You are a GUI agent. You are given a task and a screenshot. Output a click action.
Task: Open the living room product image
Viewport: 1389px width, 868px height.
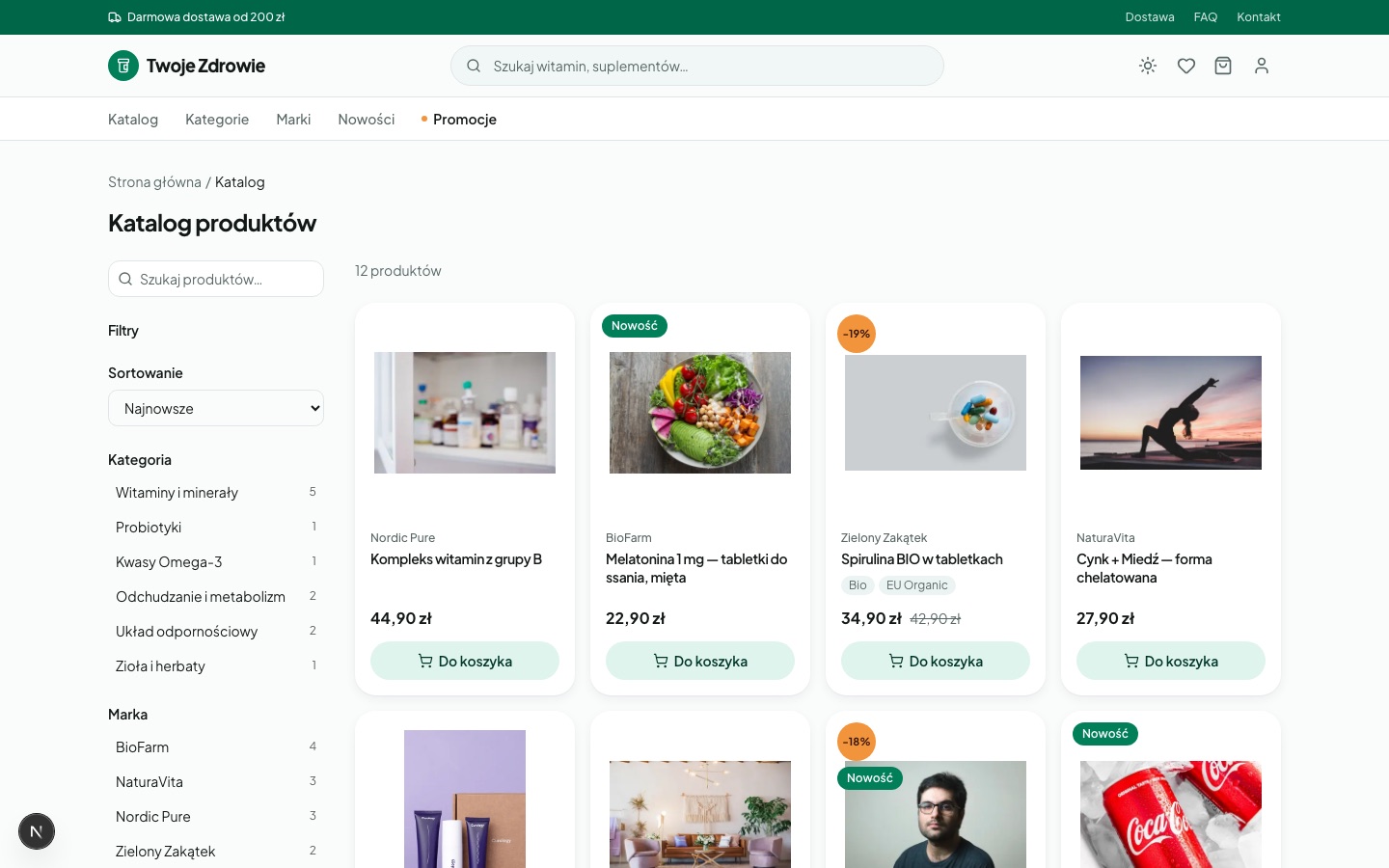click(x=700, y=814)
